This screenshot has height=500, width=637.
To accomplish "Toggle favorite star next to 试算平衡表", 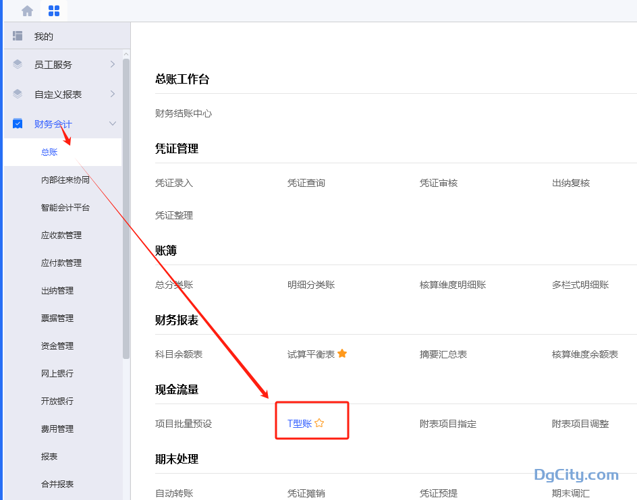I will (x=342, y=354).
